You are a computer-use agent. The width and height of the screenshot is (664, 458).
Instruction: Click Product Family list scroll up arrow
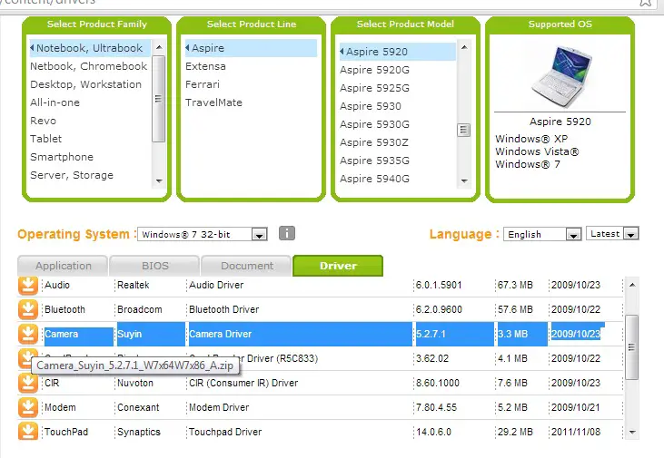[159, 47]
